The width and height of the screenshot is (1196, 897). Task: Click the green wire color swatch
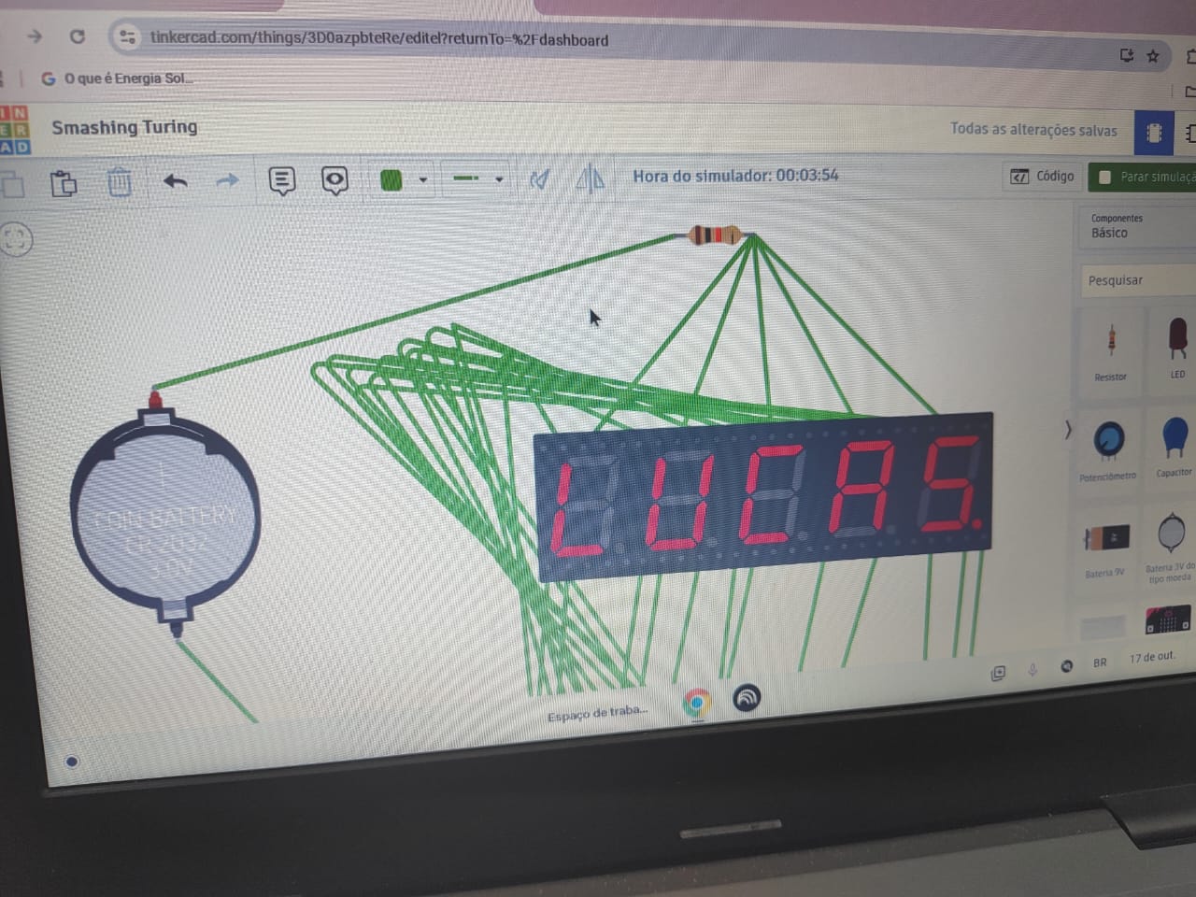click(392, 179)
